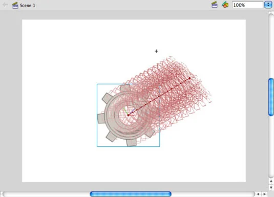This screenshot has width=274, height=197.
Task: Click the scroll left arrow
Action: (258, 194)
